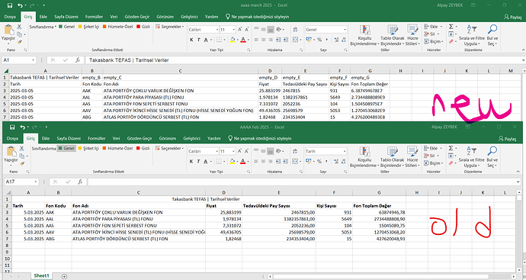Image resolution: width=526 pixels, height=280 pixels.
Task: Select Gizli classification label in march window
Action: (x=143, y=27)
